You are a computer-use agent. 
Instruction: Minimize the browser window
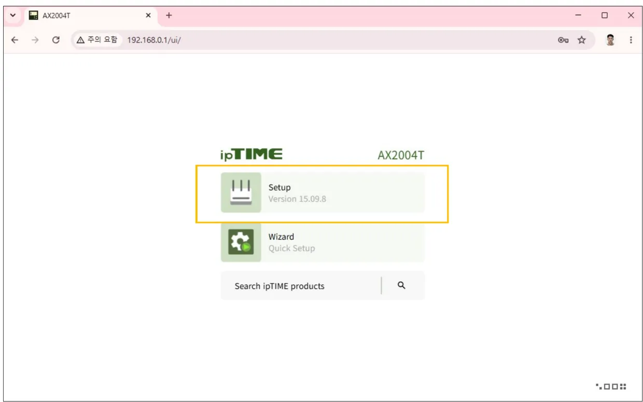(578, 16)
